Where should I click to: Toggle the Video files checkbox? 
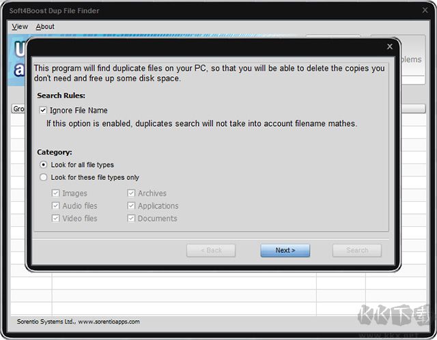tap(56, 218)
